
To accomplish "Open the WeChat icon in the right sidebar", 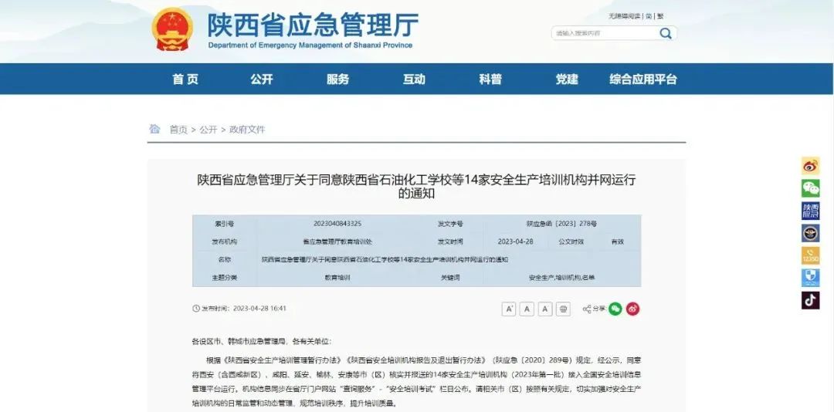I will (x=811, y=189).
